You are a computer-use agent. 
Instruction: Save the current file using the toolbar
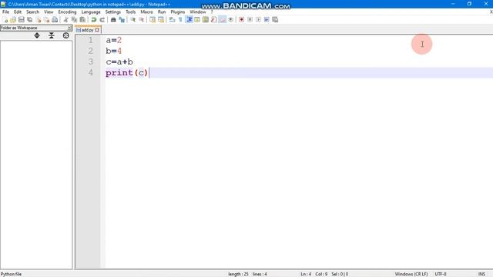click(x=21, y=19)
